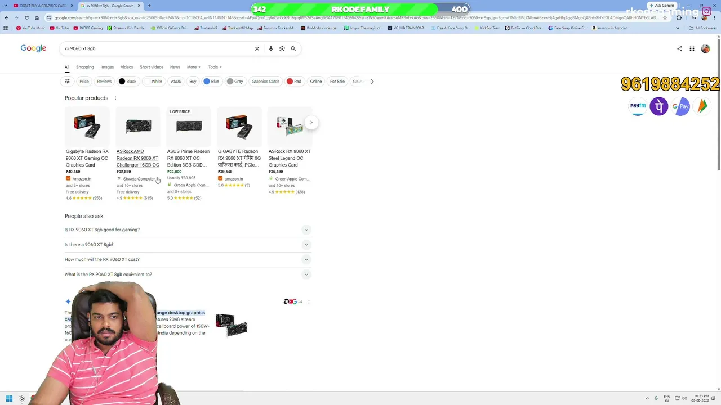Open the bookmarks apps shortcut
The width and height of the screenshot is (721, 405).
[x=6, y=28]
